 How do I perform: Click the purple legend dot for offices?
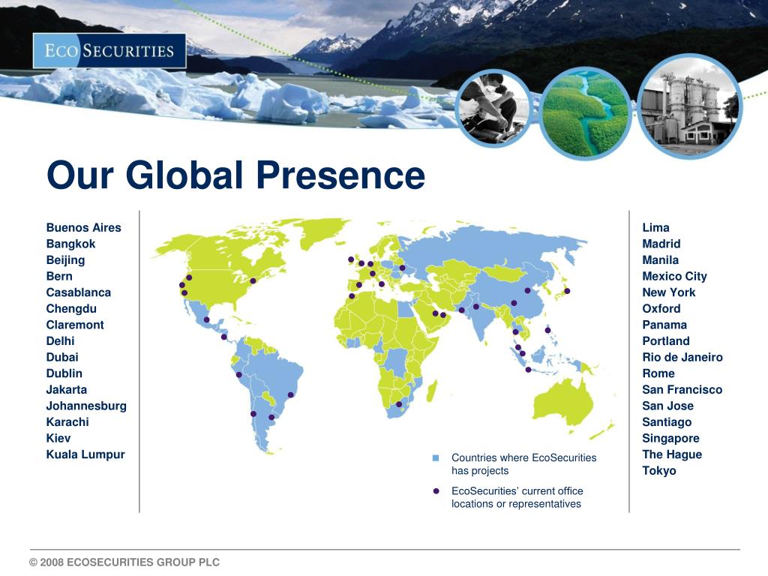(436, 490)
